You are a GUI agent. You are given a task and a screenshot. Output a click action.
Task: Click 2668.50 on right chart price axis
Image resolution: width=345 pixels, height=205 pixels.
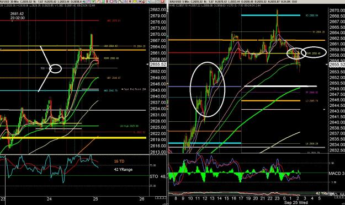tap(337, 16)
